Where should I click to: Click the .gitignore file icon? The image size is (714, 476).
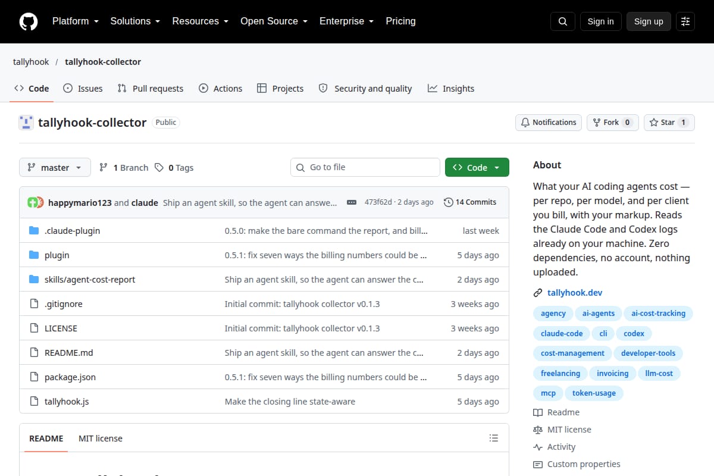[x=34, y=304]
